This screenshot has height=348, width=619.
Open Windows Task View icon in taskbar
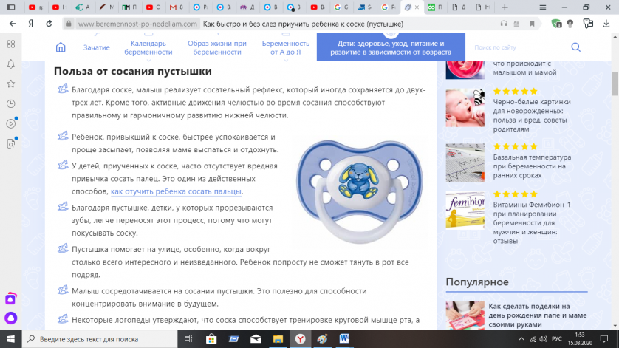point(188,339)
